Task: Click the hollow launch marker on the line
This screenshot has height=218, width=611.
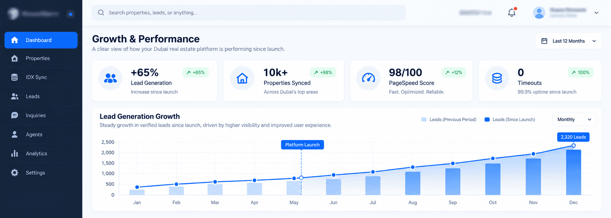Action: pos(301,178)
